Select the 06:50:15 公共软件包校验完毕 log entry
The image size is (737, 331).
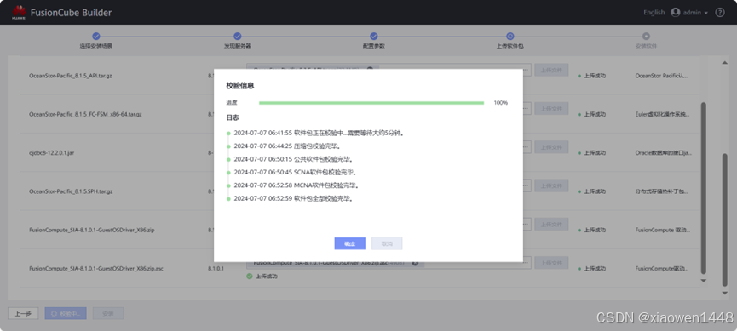(293, 159)
